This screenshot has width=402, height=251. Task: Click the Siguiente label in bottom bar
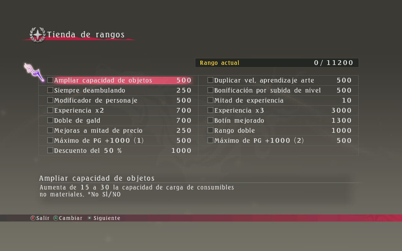click(107, 218)
